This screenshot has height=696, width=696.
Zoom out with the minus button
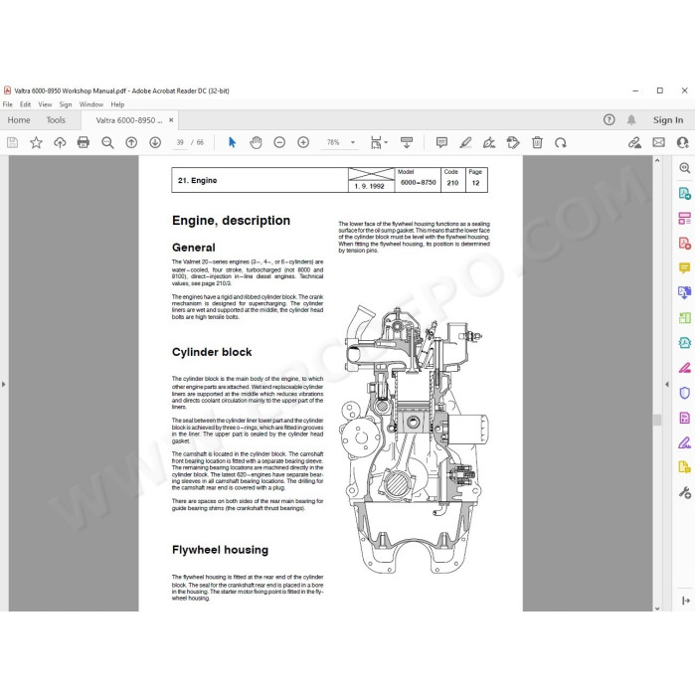click(279, 142)
